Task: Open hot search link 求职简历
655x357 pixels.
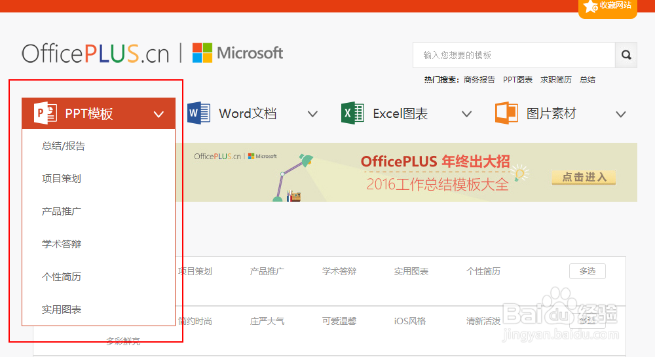Action: tap(556, 79)
